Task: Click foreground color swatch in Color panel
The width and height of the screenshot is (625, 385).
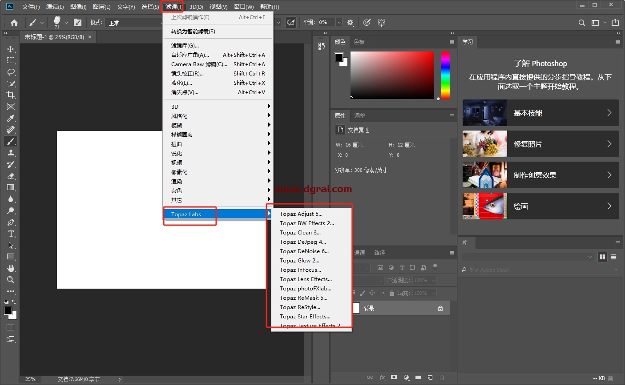Action: [x=339, y=57]
